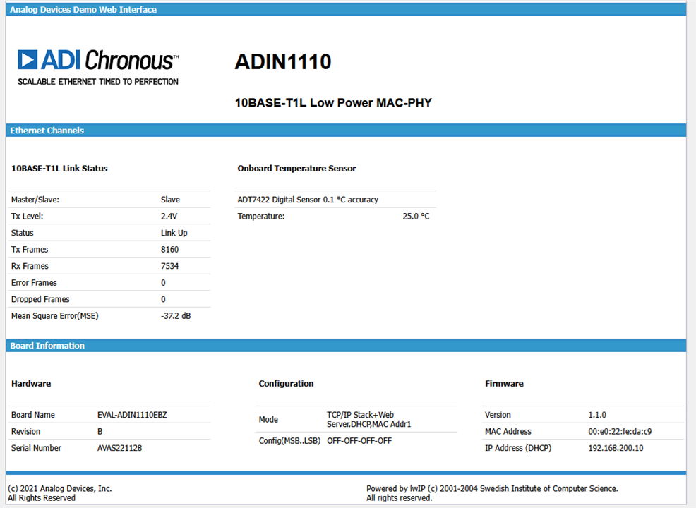Click the ADT7422 Digital Sensor description
The width and height of the screenshot is (696, 508).
tap(308, 200)
